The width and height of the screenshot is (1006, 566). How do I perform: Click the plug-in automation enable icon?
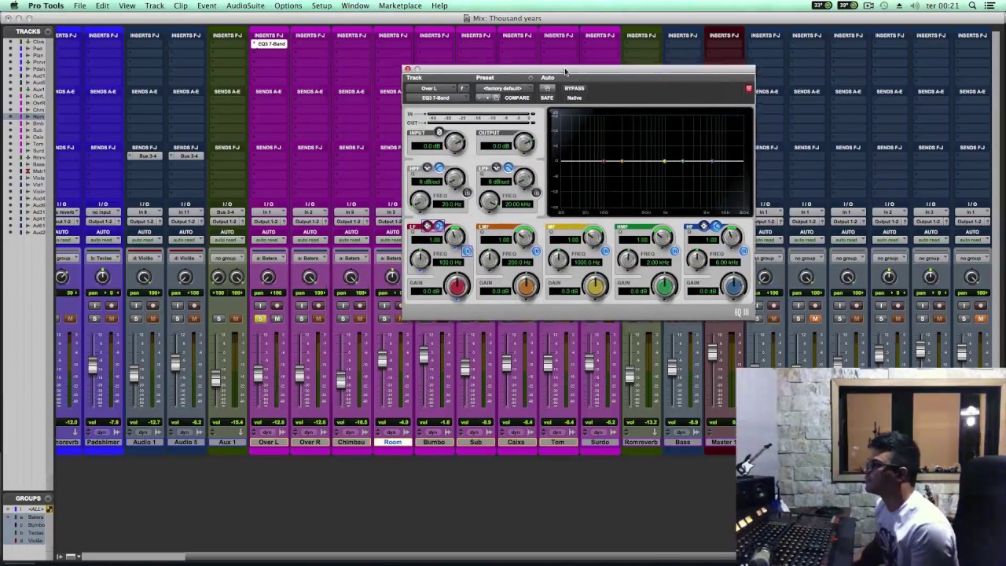click(x=547, y=88)
